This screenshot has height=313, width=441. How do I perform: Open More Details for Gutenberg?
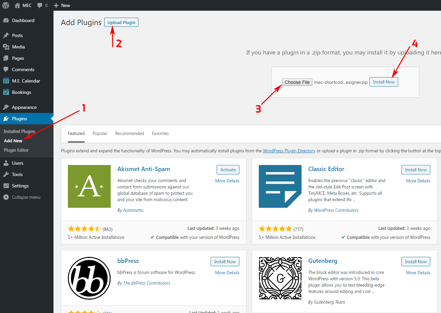418,273
